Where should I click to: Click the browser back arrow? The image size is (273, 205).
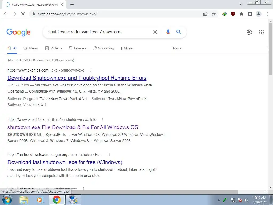tap(6, 14)
